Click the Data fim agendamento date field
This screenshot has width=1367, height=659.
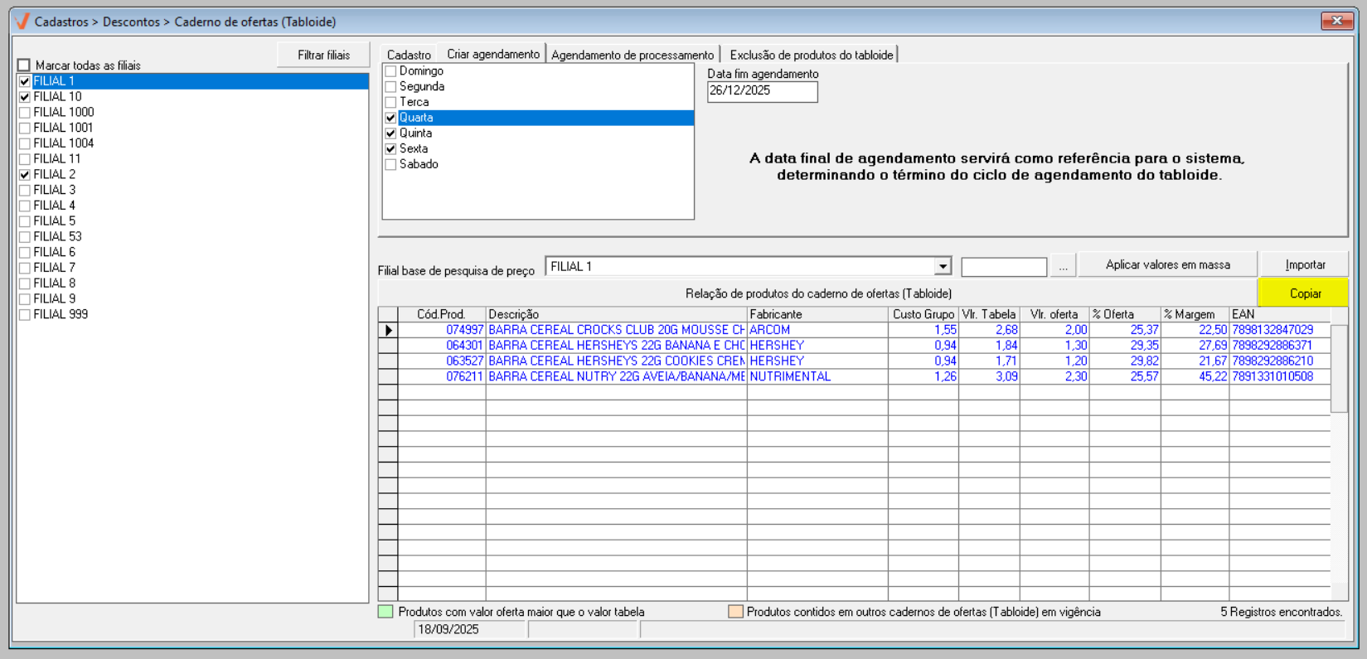[x=762, y=91]
